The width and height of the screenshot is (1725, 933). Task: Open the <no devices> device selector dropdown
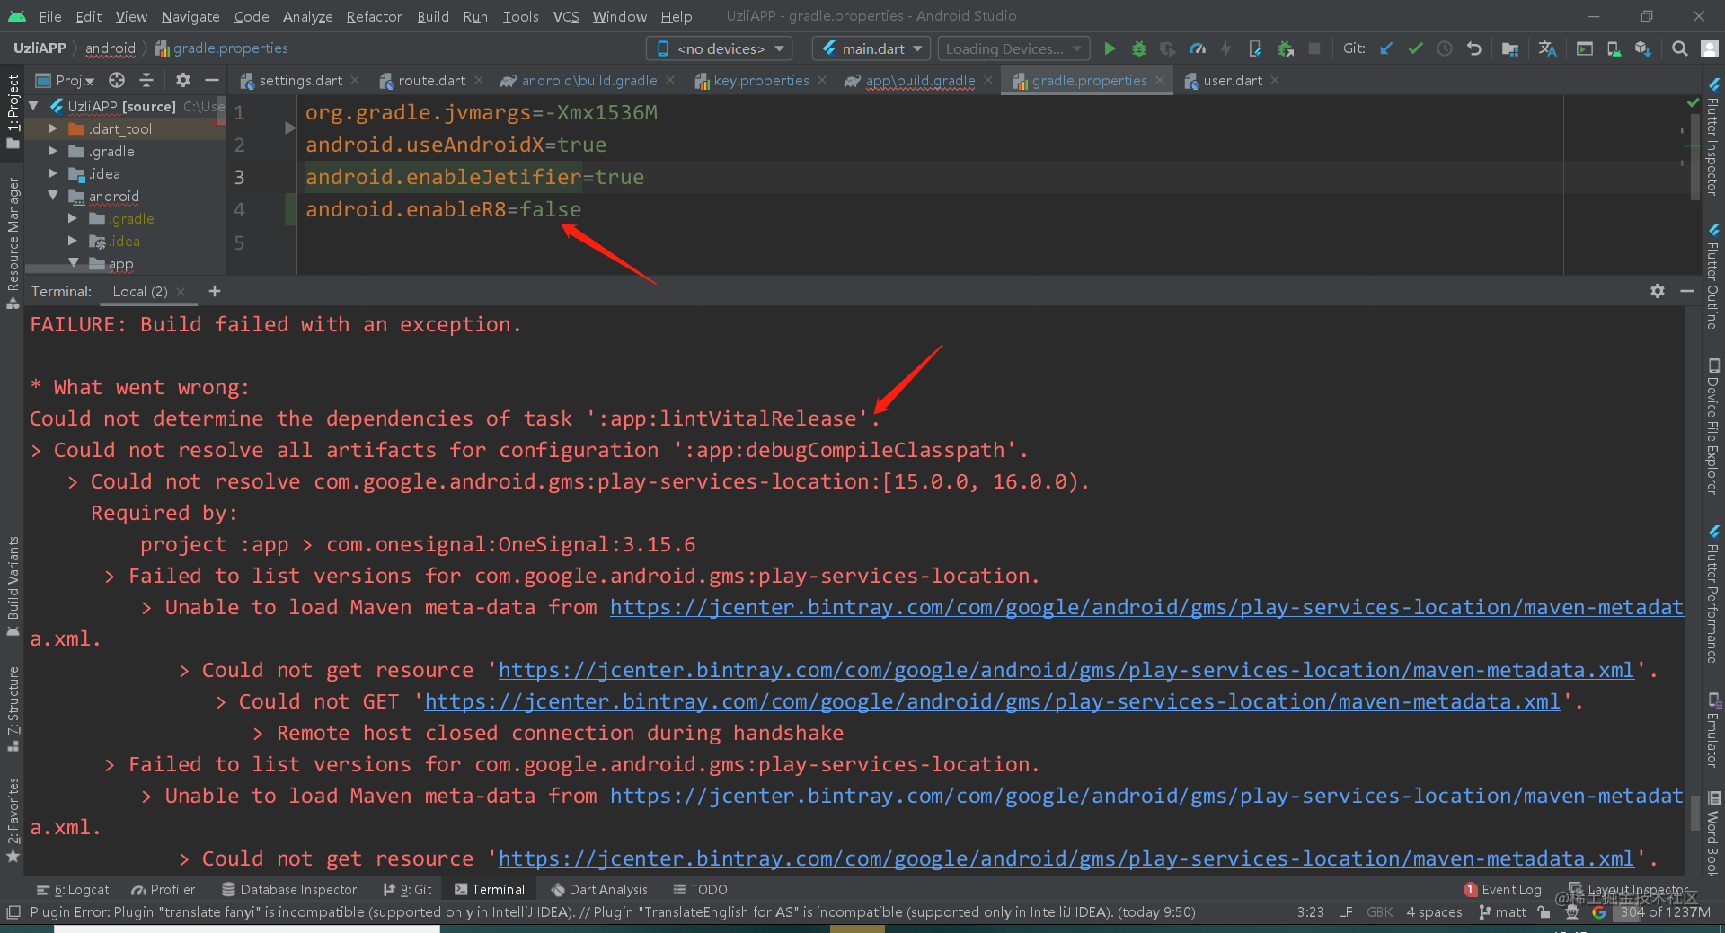click(x=721, y=48)
